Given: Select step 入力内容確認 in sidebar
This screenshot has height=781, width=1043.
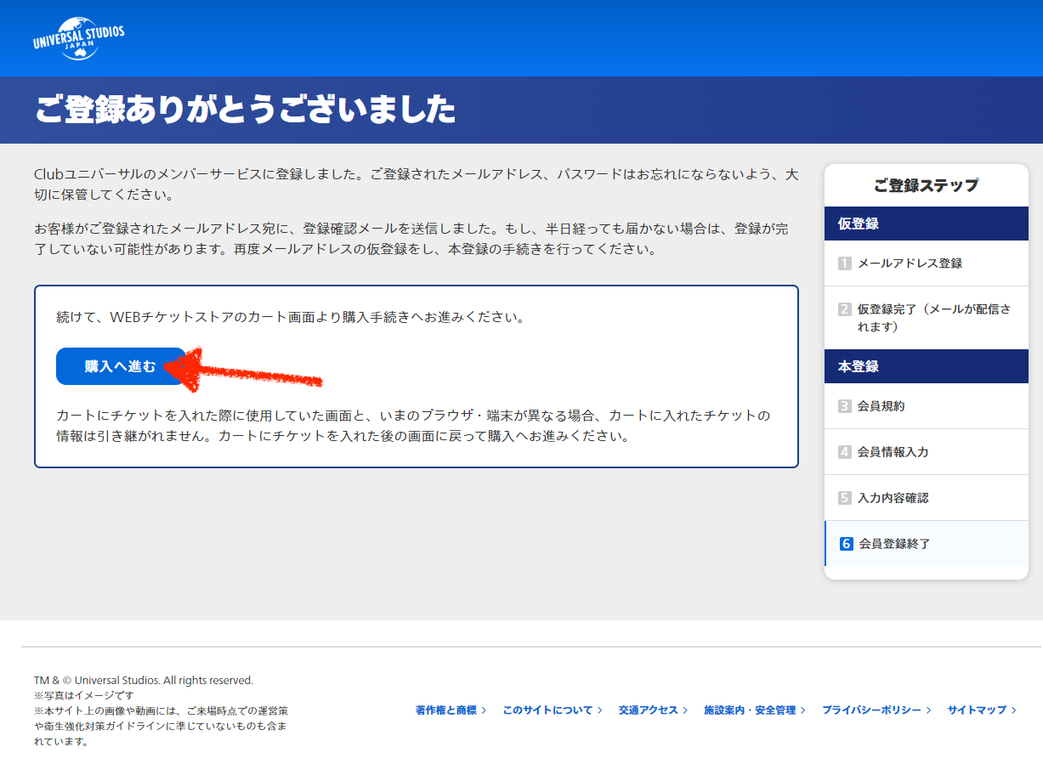Looking at the screenshot, I should tap(927, 498).
